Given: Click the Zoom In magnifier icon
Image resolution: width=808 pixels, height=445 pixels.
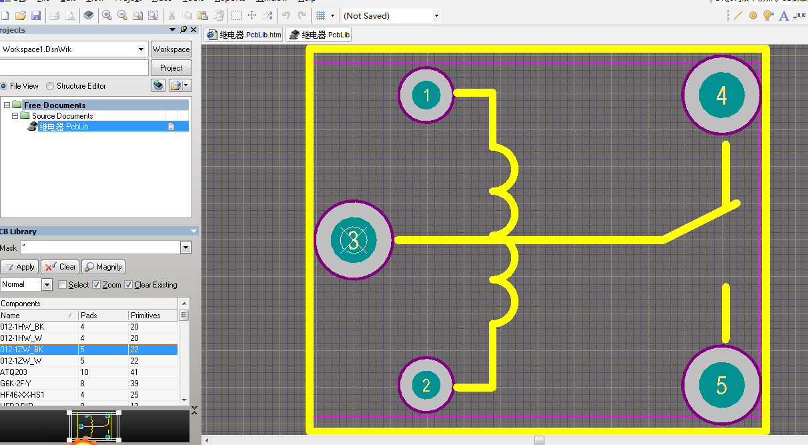Looking at the screenshot, I should pyautogui.click(x=107, y=15).
